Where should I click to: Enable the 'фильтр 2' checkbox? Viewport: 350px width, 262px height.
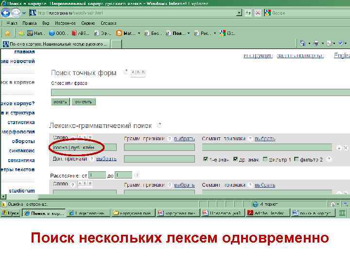(297, 159)
